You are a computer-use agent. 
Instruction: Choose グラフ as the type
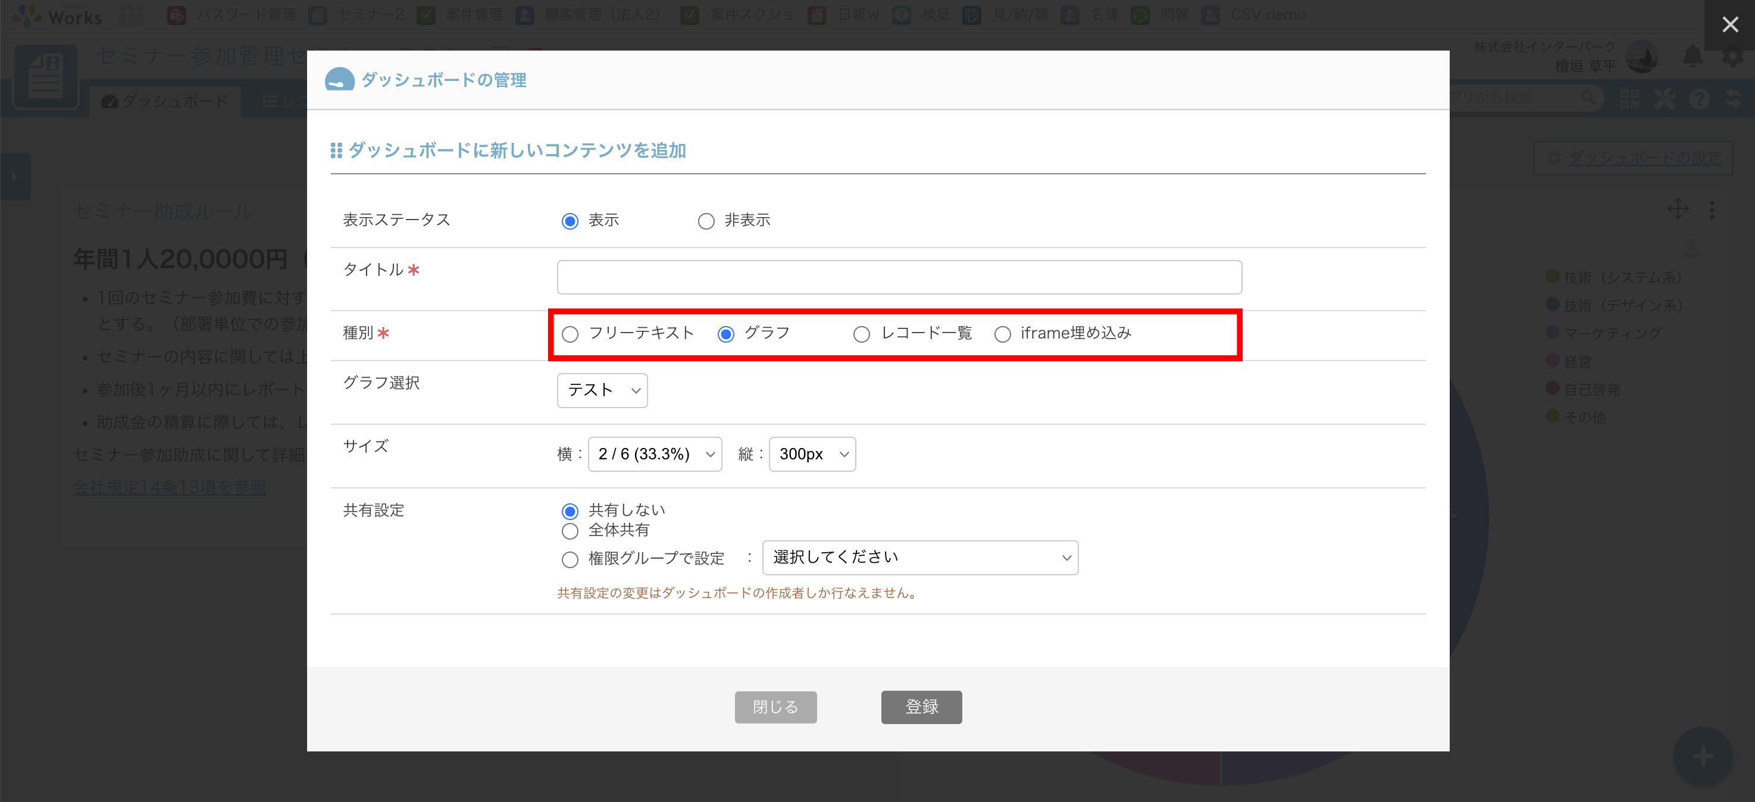726,334
